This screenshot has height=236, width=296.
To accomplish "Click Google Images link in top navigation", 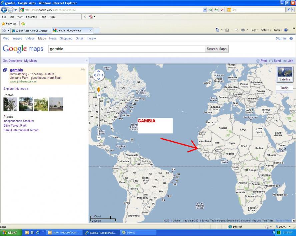I will pos(17,39).
